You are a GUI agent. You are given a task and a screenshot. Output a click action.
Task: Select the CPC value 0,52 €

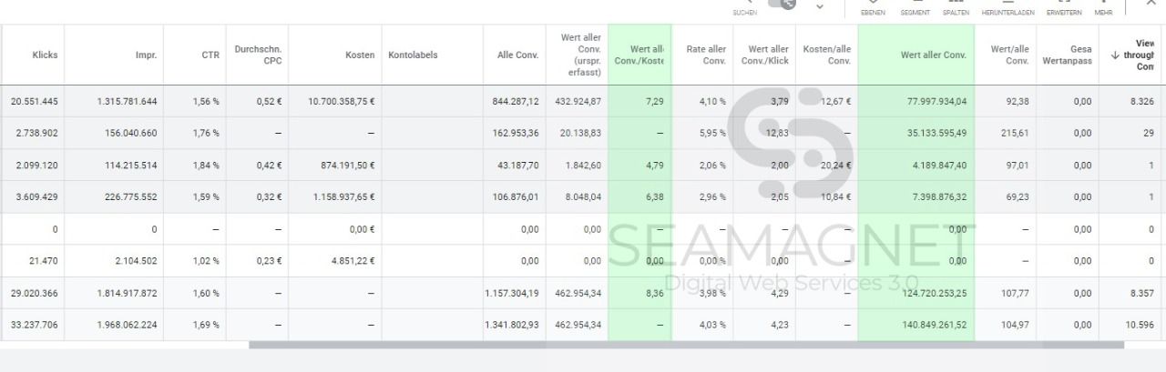(269, 101)
